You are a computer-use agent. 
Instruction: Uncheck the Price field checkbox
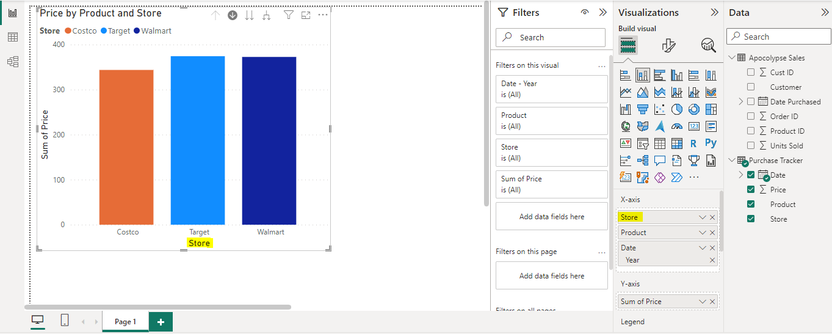tap(751, 189)
